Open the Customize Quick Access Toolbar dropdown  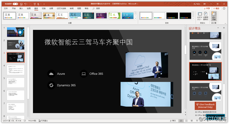click(44, 4)
